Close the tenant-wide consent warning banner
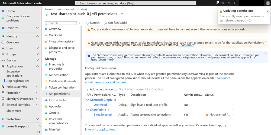 [x=266, y=41]
